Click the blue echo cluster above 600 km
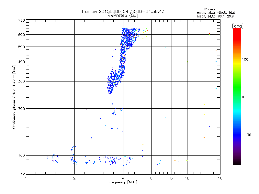Image resolution: width=259 pixels, height=194 pixels. point(130,32)
